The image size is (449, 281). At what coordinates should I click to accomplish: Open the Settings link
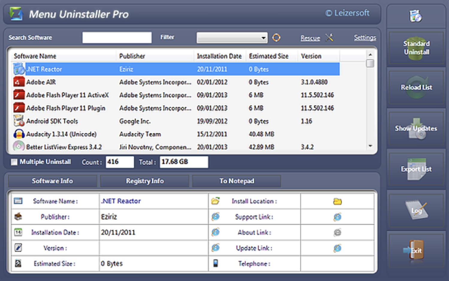coord(365,38)
